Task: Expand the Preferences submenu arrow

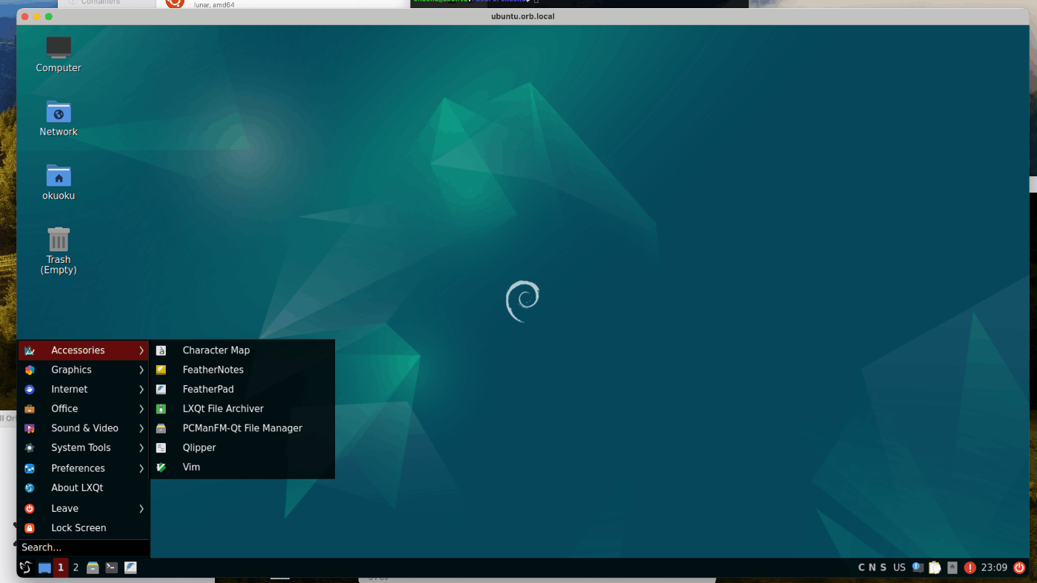Action: [141, 468]
